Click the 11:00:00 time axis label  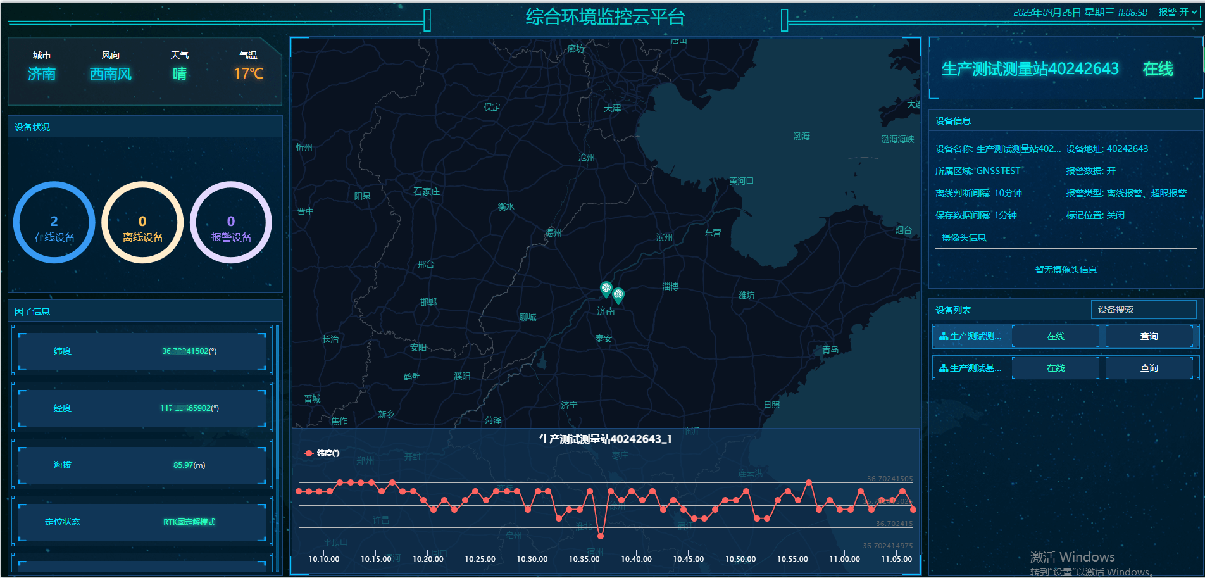point(845,559)
